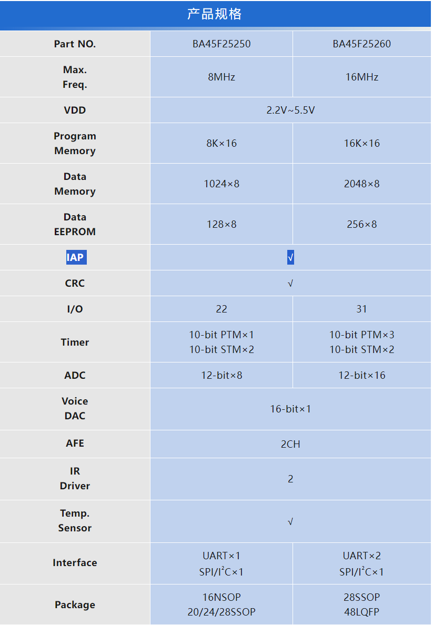Click the 16K×16 program memory value
Viewport: 433px width, 625px height.
point(361,144)
